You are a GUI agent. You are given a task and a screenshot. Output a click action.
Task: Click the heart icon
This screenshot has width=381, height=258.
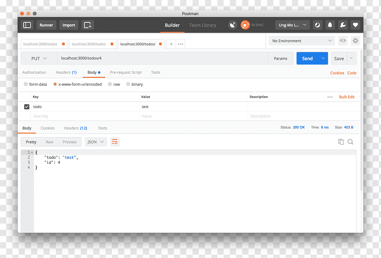(355, 25)
